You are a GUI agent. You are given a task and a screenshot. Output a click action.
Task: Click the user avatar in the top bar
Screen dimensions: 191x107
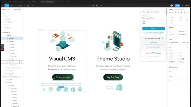click(172, 5)
